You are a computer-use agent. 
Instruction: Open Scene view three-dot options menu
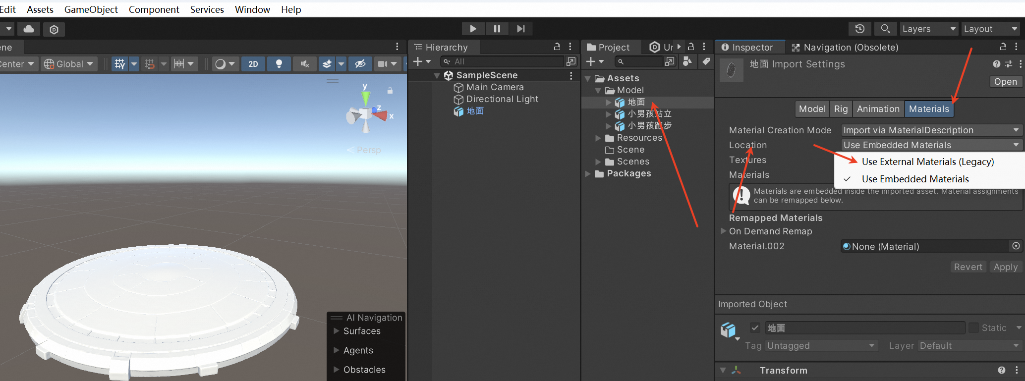pos(397,47)
